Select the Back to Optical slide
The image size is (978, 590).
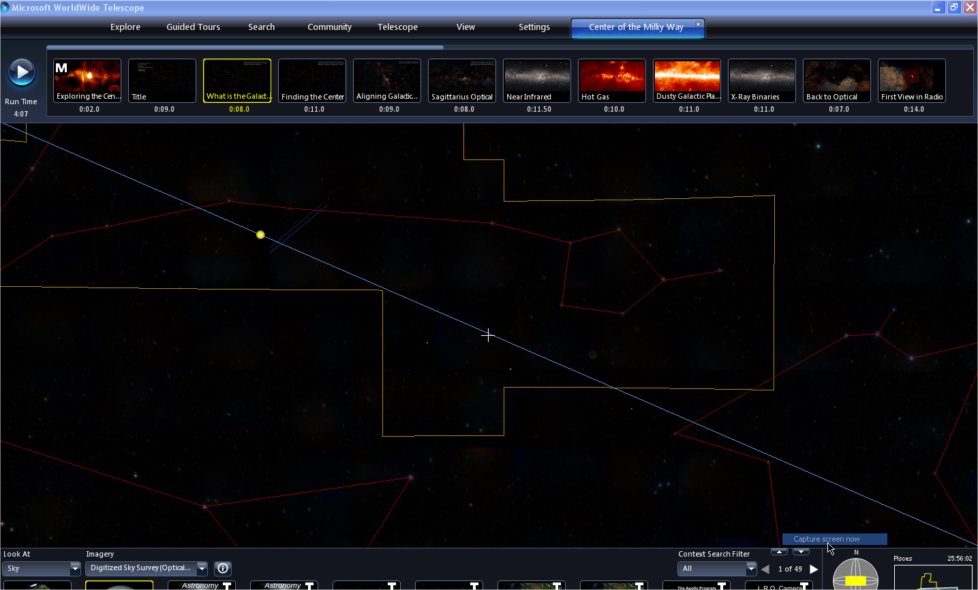click(837, 80)
